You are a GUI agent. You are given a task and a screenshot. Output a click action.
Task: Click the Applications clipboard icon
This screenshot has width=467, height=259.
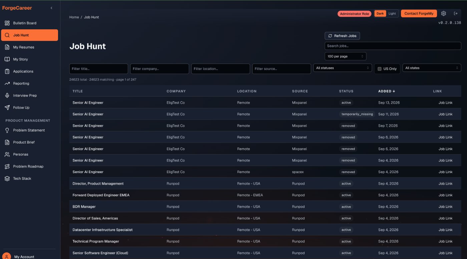click(x=7, y=71)
